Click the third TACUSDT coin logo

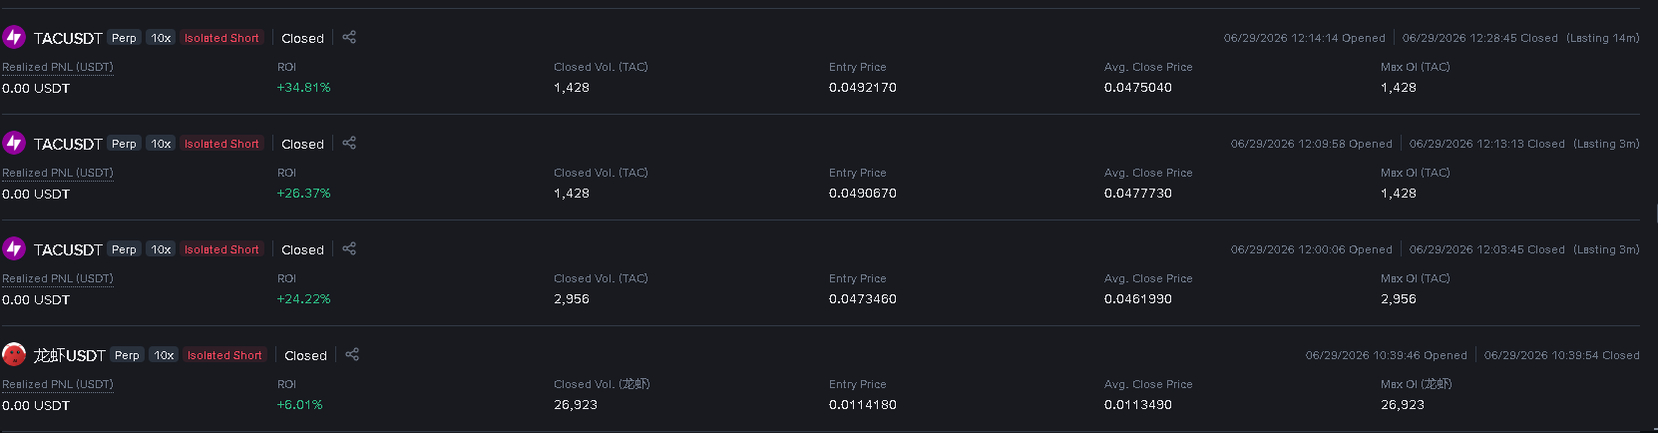pyautogui.click(x=14, y=248)
